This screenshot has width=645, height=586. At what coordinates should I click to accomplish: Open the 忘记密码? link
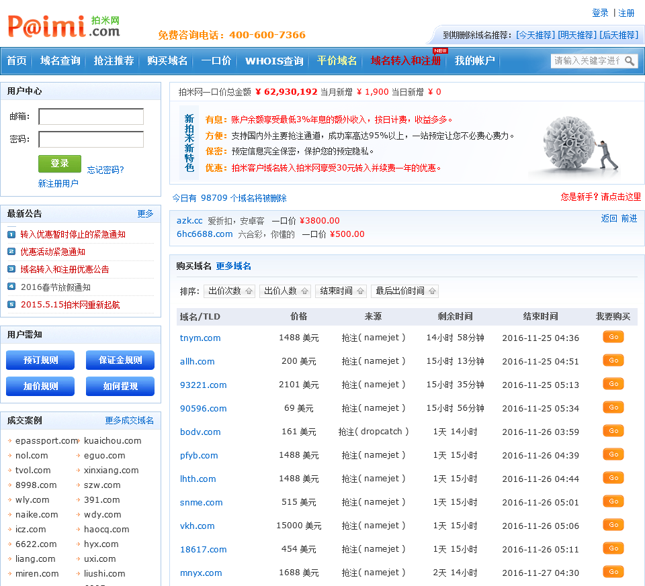click(x=105, y=170)
